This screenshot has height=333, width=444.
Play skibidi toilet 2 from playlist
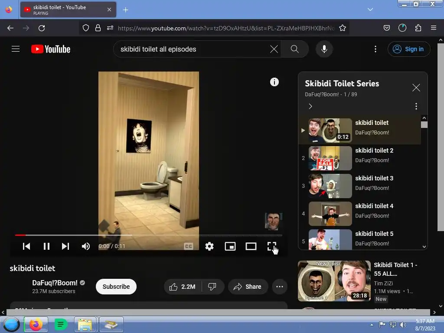(x=359, y=158)
